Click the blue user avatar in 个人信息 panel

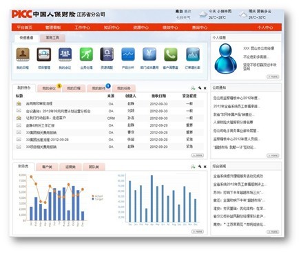225,59
